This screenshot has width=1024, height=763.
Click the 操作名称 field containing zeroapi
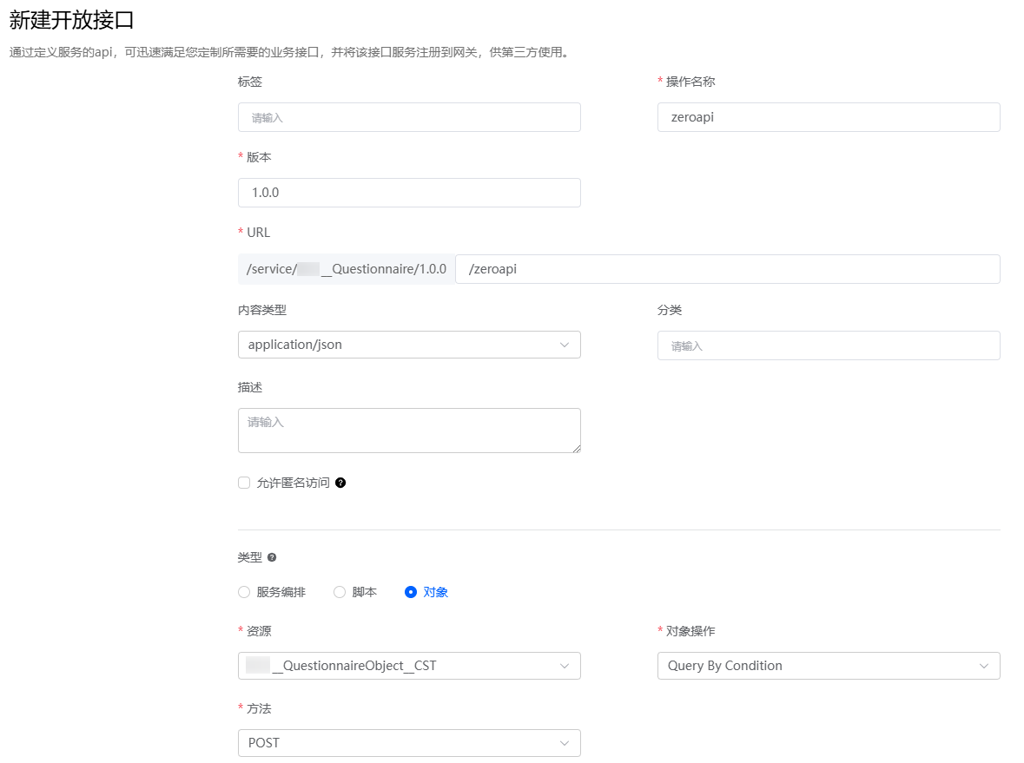coord(829,117)
